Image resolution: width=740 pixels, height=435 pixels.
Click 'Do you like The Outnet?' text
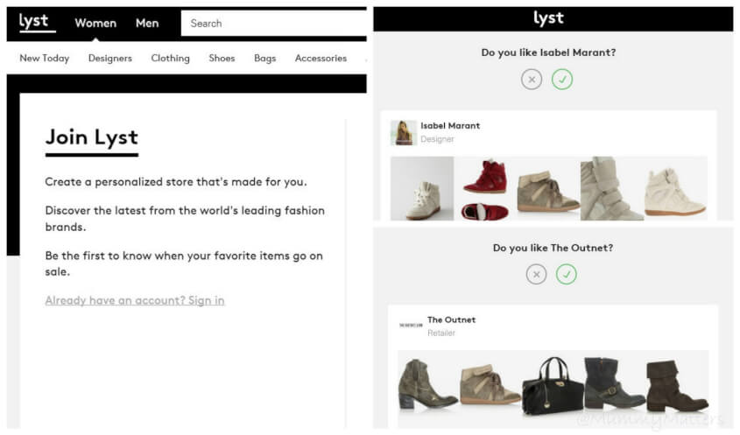coord(553,248)
